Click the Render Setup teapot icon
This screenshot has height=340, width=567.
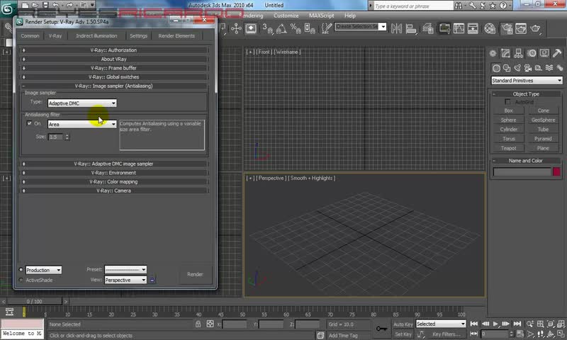507,28
